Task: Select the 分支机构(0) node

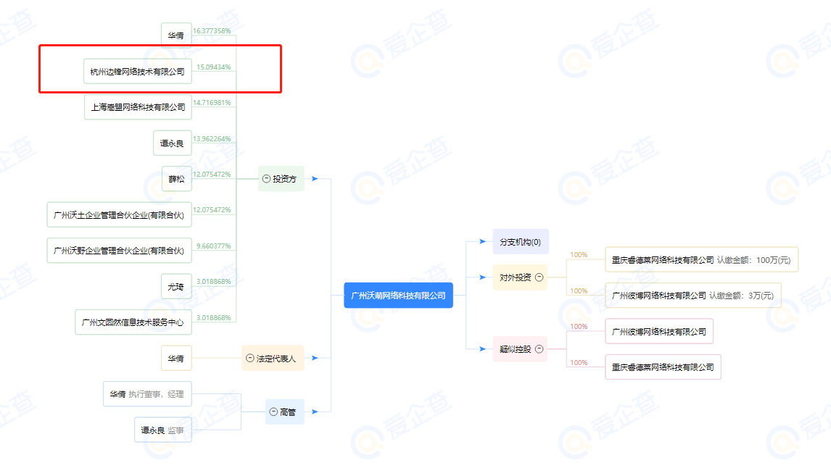Action: coord(520,242)
